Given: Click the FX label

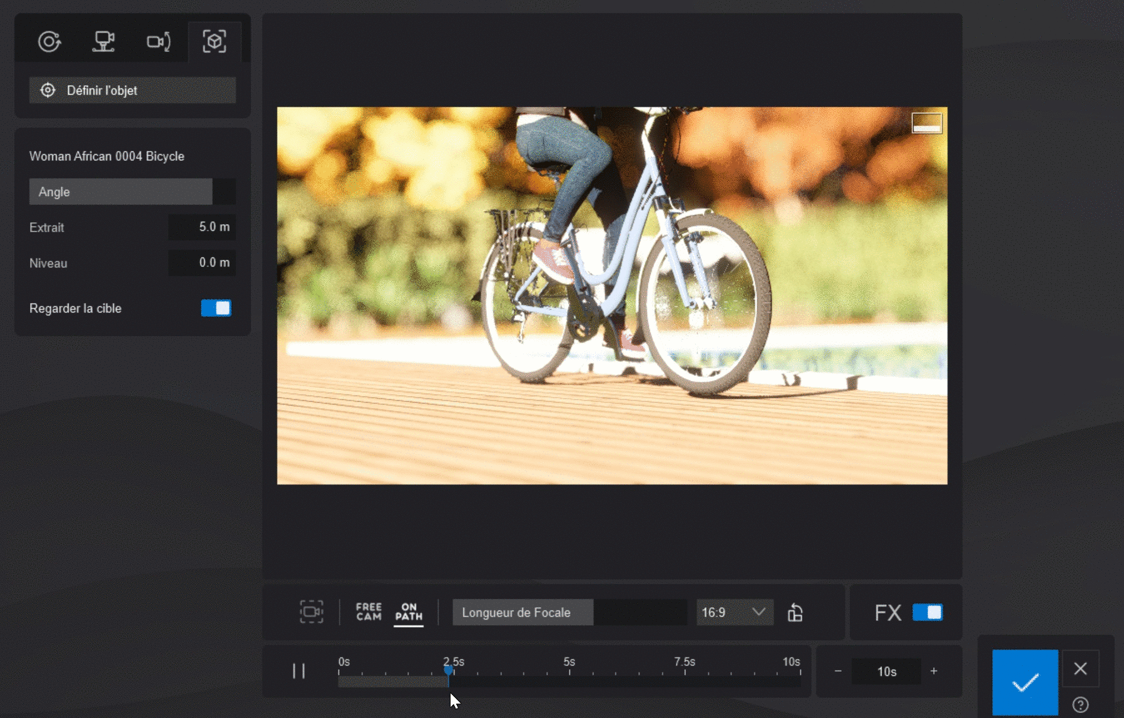Looking at the screenshot, I should [x=888, y=612].
